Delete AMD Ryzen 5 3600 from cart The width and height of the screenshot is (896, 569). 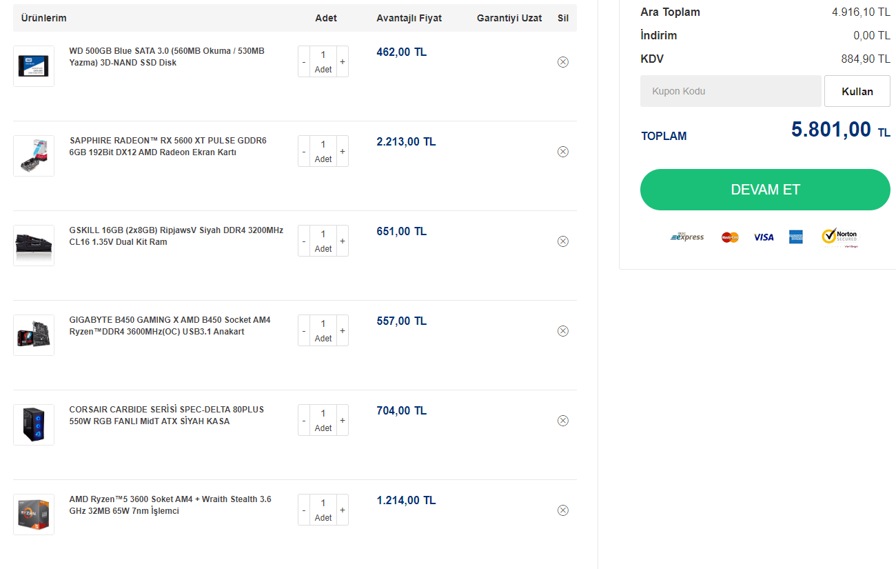tap(562, 510)
